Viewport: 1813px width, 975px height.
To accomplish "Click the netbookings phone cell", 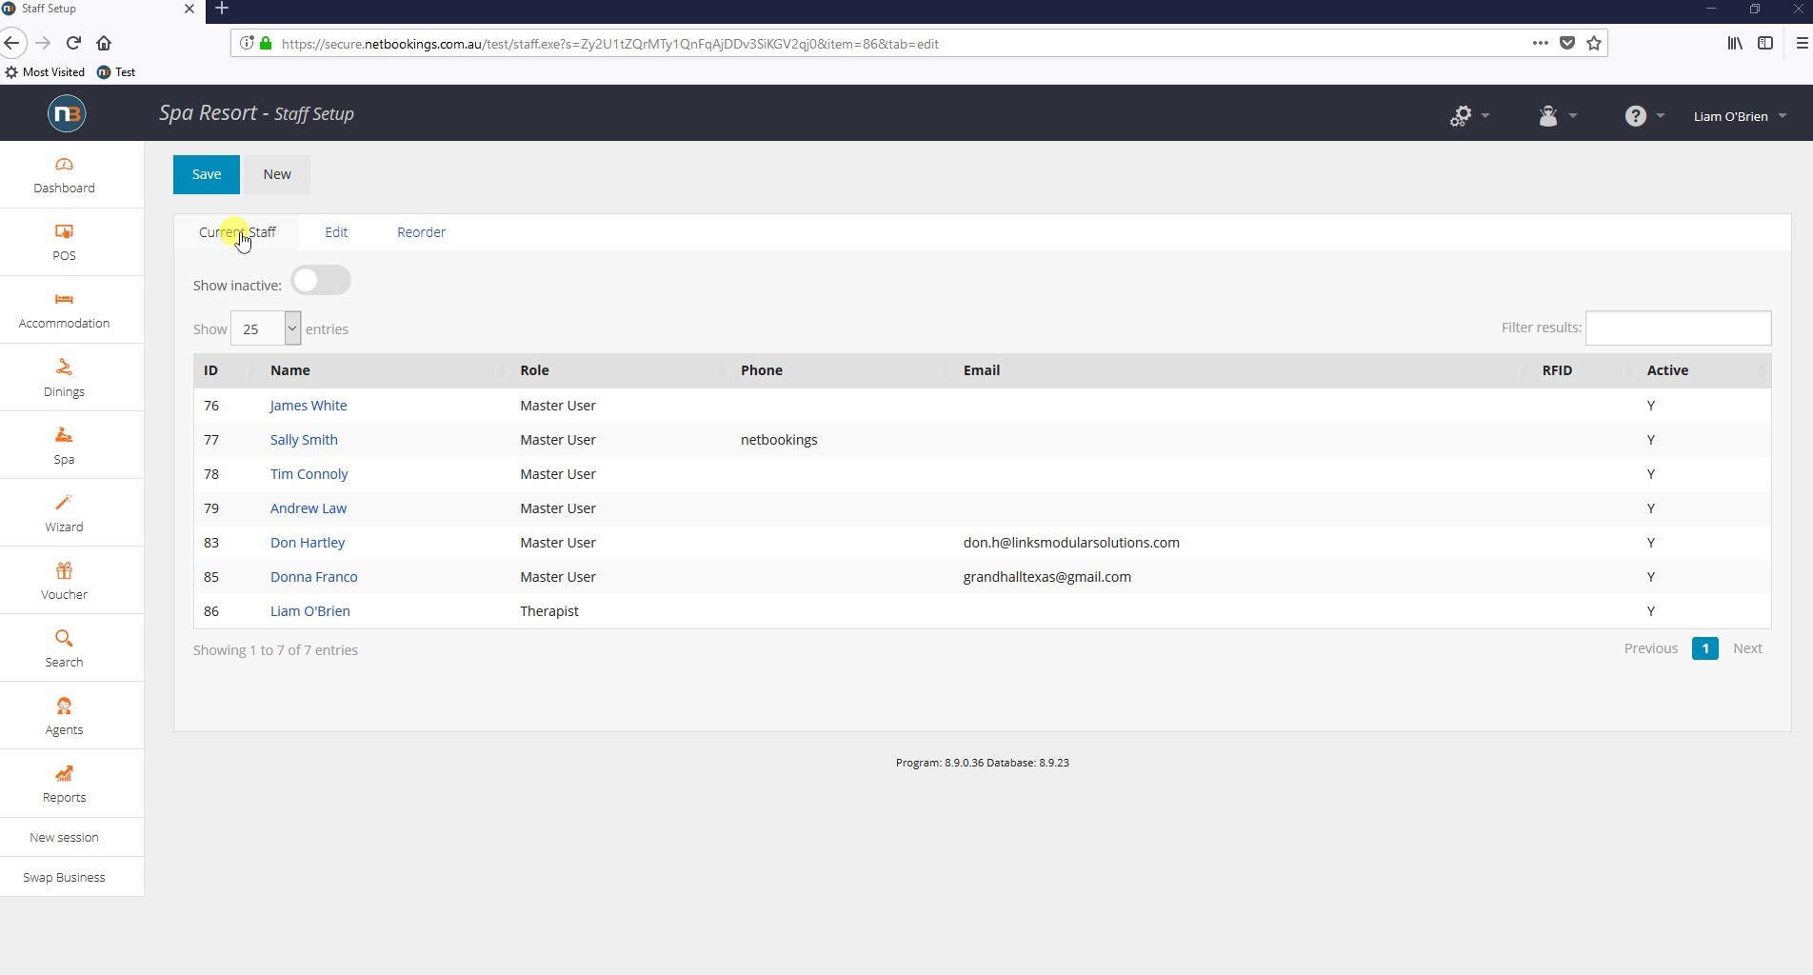I will [779, 440].
